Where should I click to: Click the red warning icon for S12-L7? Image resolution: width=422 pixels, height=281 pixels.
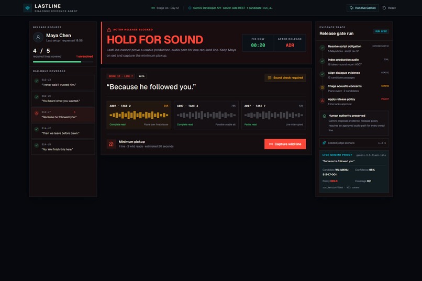pyautogui.click(x=37, y=113)
